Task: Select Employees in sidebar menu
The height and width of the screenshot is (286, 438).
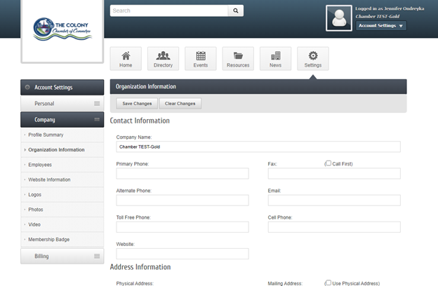Action: point(40,165)
